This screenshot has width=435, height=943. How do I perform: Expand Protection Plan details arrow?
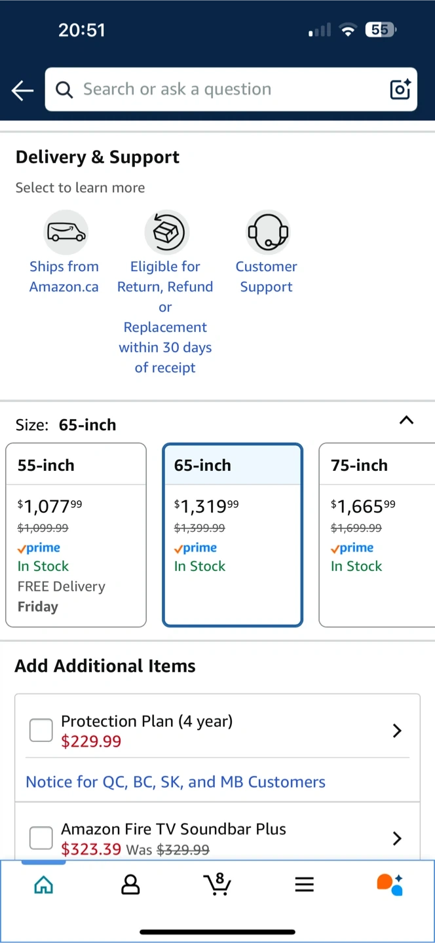pos(396,731)
